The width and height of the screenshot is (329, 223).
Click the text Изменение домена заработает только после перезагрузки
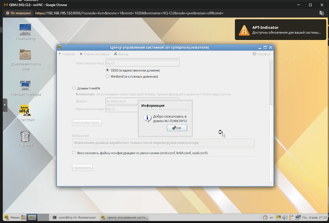tap(136, 143)
